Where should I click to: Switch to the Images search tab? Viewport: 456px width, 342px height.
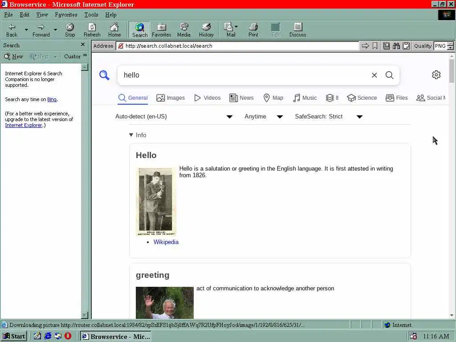click(171, 98)
